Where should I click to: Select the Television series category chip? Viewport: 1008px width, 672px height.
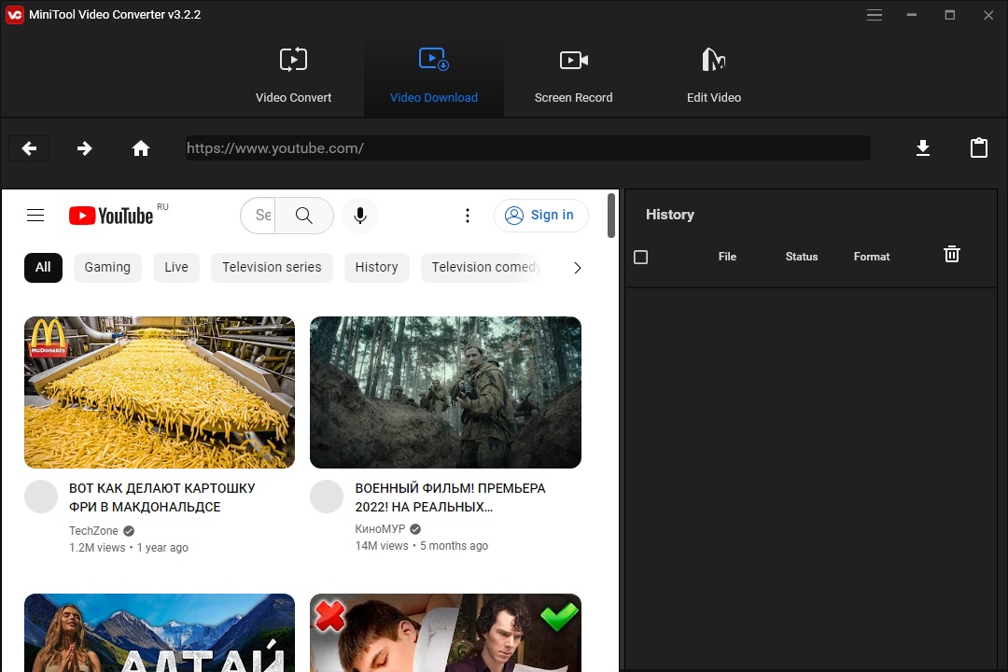tap(272, 268)
